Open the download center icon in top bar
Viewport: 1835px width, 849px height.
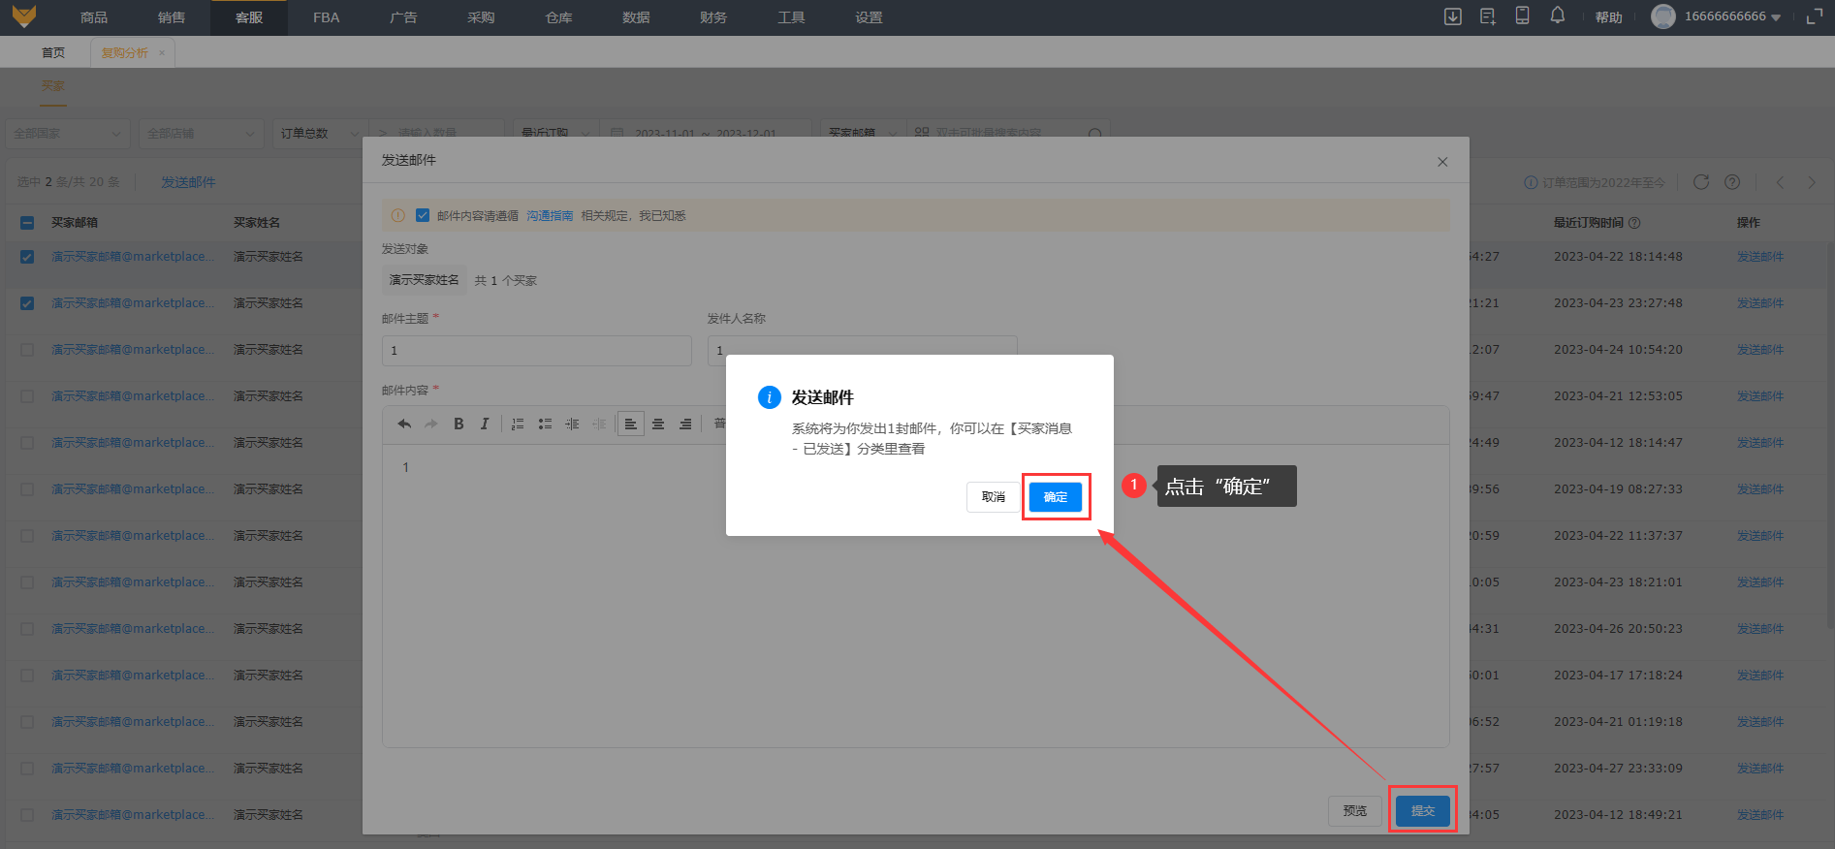pyautogui.click(x=1452, y=16)
